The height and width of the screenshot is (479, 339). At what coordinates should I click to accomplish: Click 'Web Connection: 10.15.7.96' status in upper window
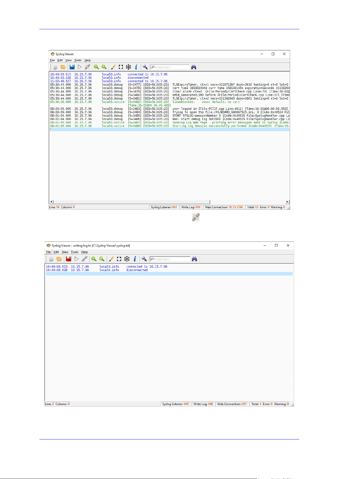(x=224, y=207)
